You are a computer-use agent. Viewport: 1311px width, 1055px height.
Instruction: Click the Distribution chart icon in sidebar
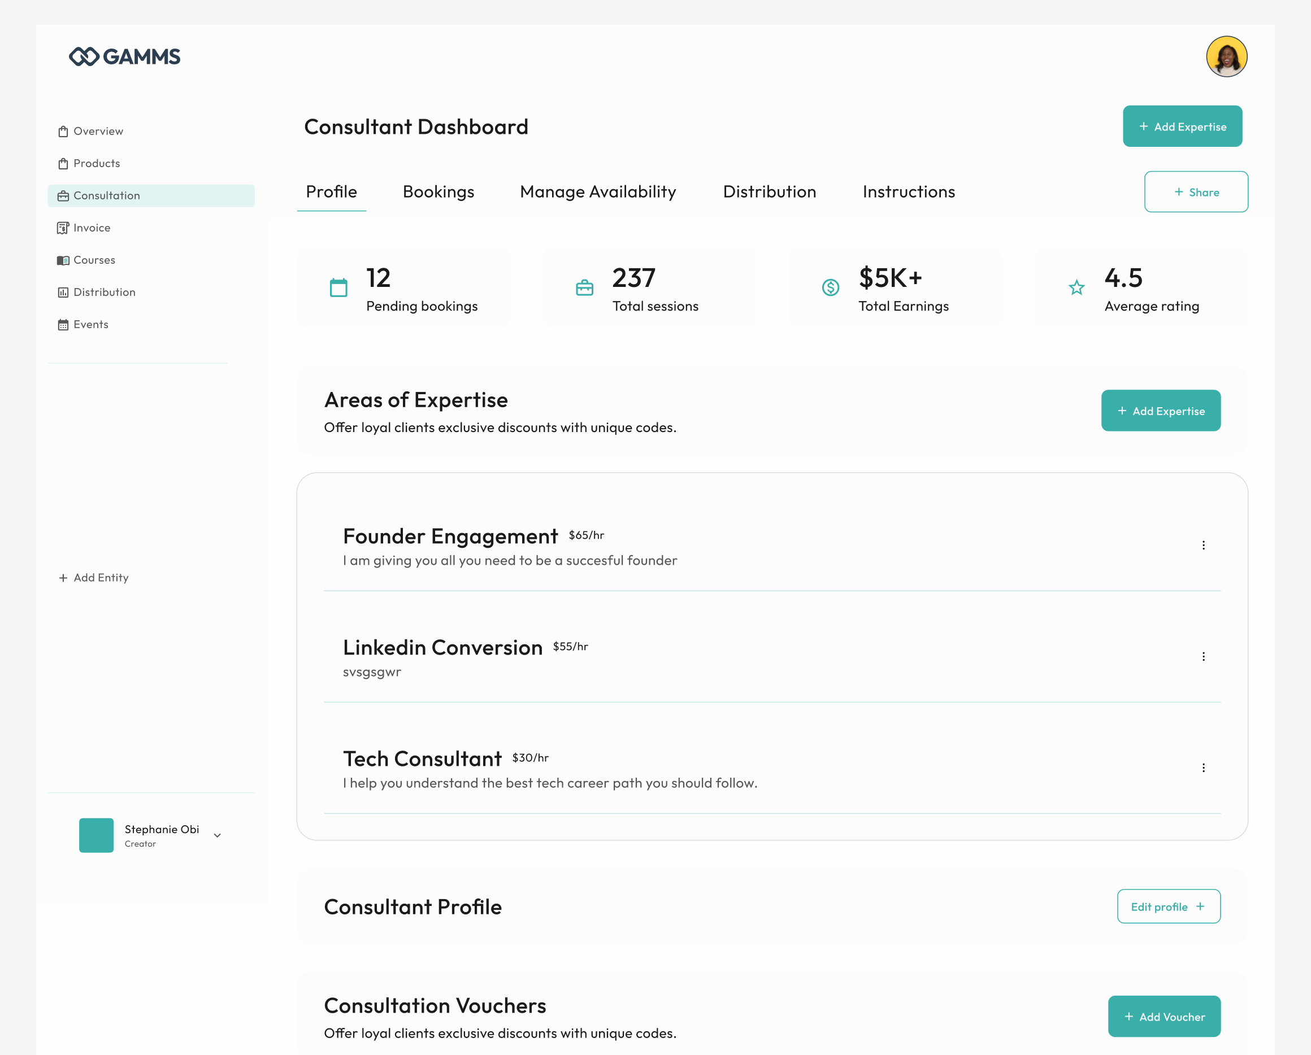[x=63, y=293]
